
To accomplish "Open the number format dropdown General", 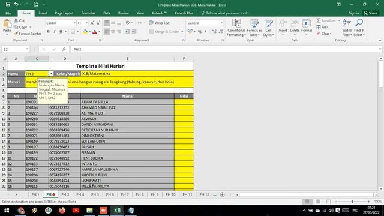I will point(221,23).
